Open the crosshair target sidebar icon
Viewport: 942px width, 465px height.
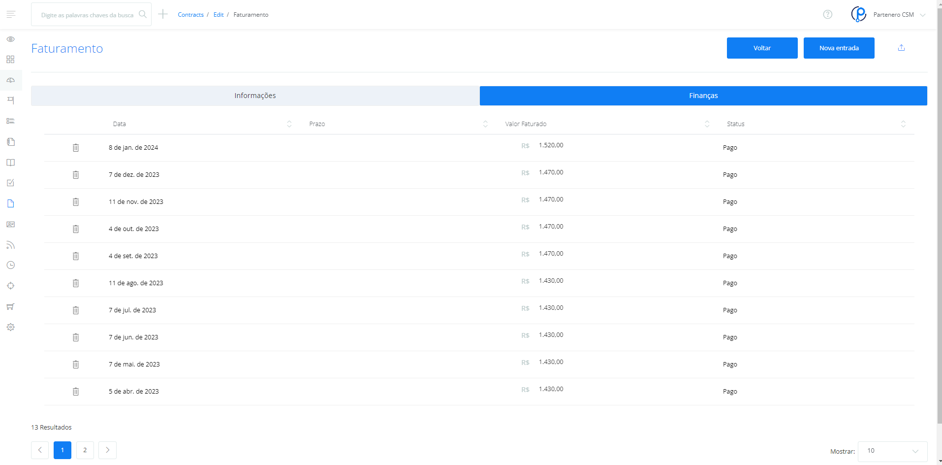pos(10,286)
